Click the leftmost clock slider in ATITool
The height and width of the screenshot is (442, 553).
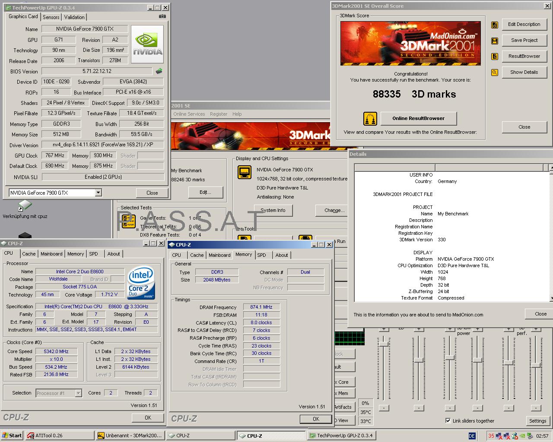(x=383, y=344)
